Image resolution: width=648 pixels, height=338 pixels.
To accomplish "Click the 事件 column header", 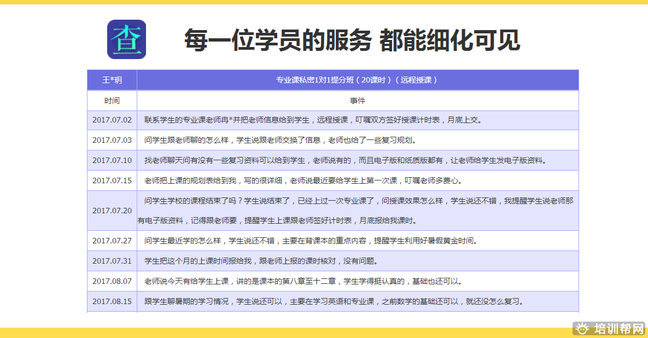I will 357,101.
